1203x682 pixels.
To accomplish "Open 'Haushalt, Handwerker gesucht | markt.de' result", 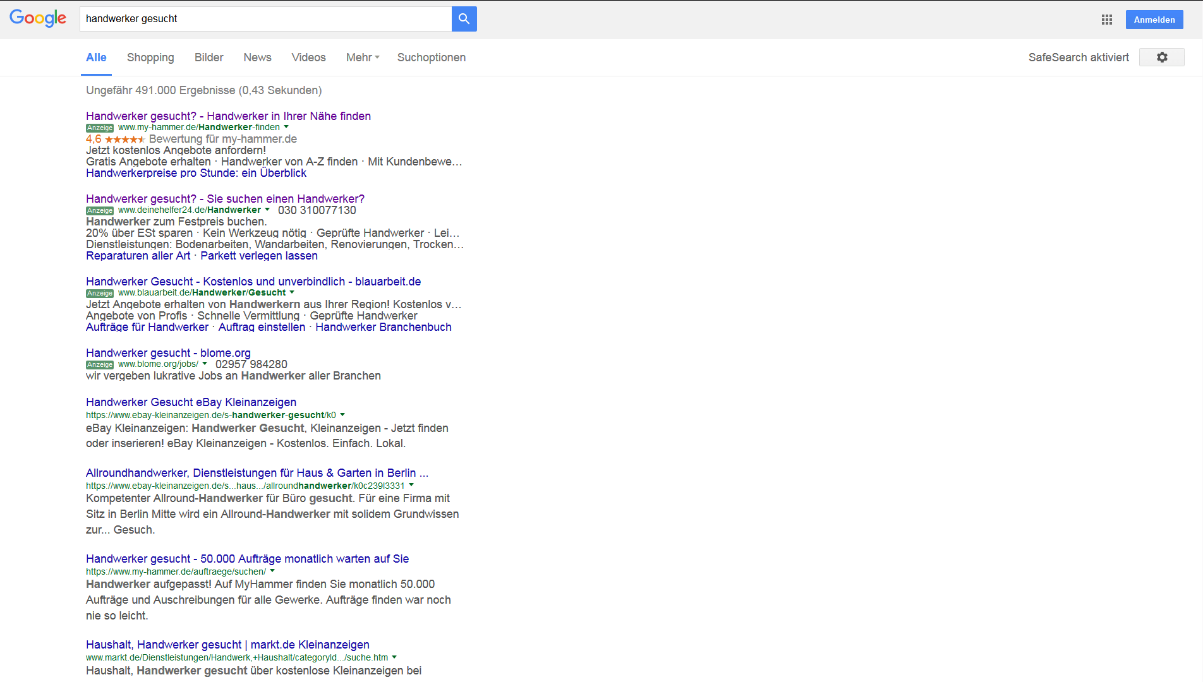I will [227, 645].
